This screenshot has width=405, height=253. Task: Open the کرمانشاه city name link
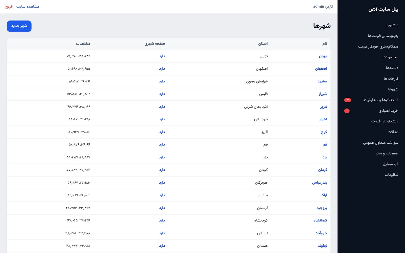pos(320,221)
